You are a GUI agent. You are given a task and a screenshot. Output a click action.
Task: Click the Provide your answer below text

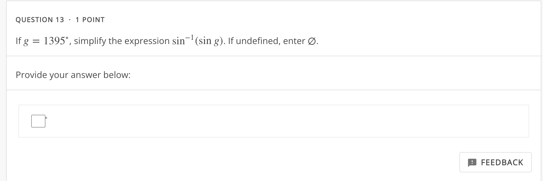point(73,75)
